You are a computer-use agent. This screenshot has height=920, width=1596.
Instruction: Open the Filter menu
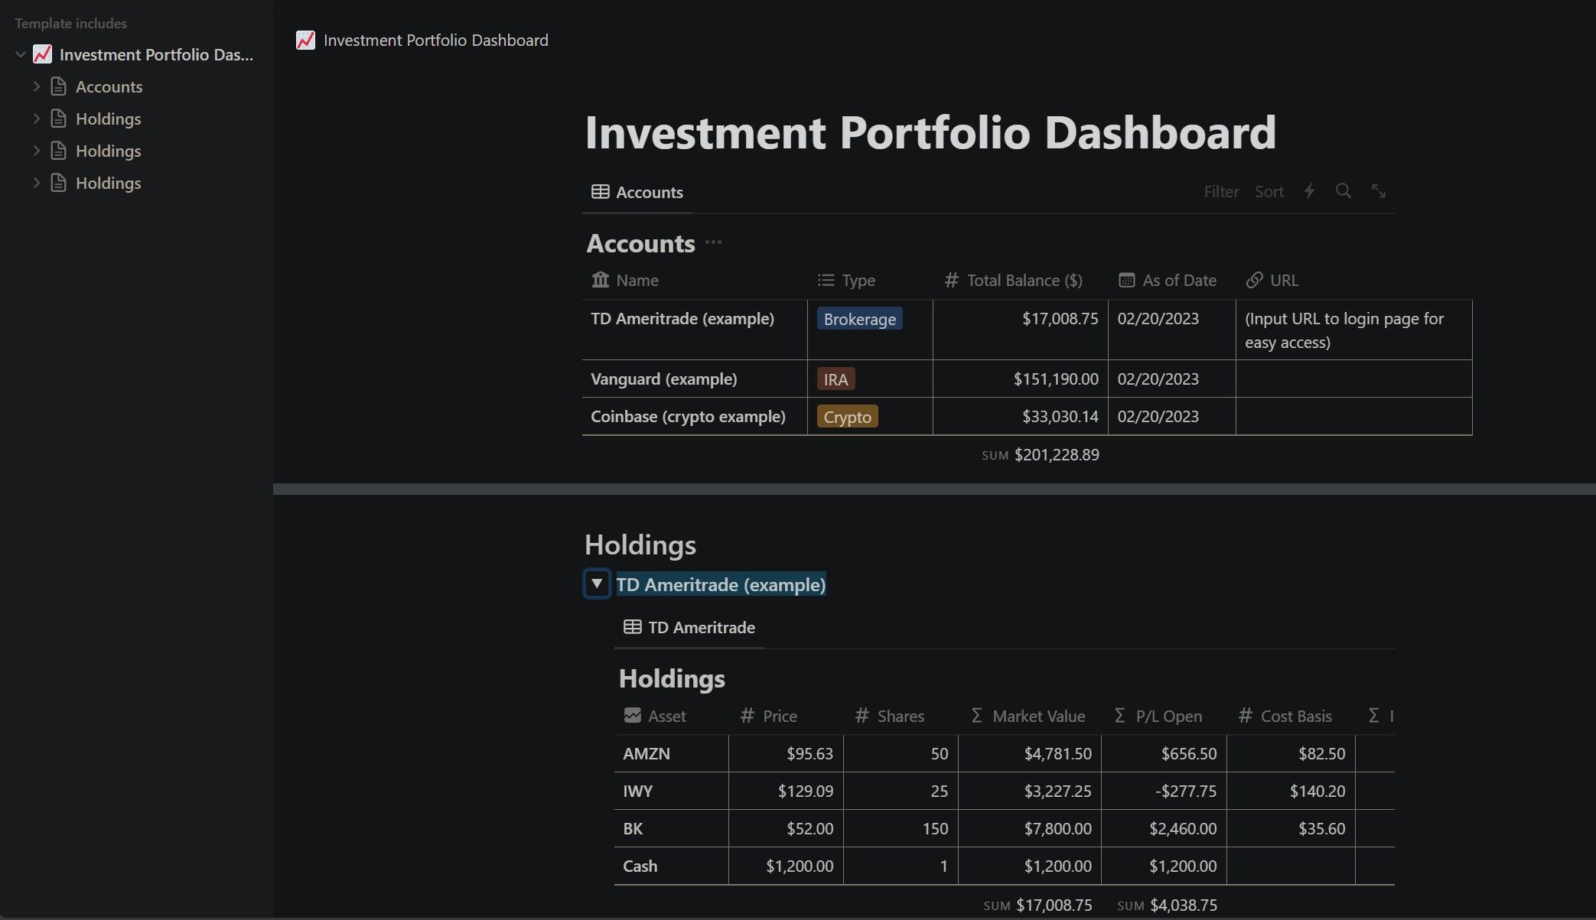coord(1221,191)
